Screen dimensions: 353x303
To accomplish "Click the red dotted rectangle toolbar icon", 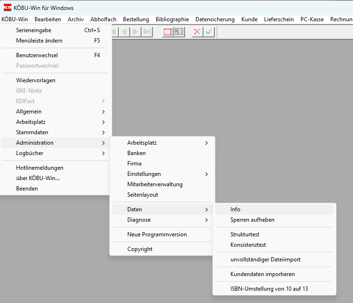I will click(168, 32).
